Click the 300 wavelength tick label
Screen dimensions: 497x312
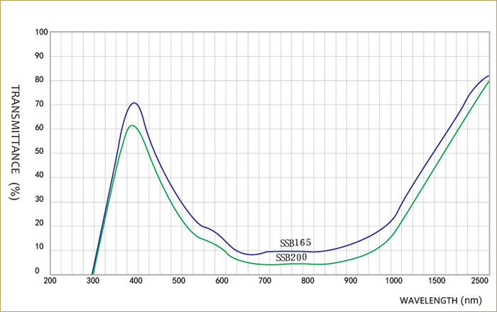tap(93, 281)
